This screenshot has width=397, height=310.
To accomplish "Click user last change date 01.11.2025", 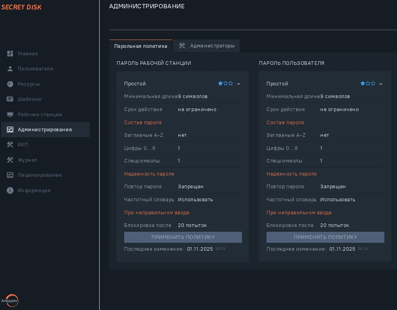I will [x=342, y=249].
